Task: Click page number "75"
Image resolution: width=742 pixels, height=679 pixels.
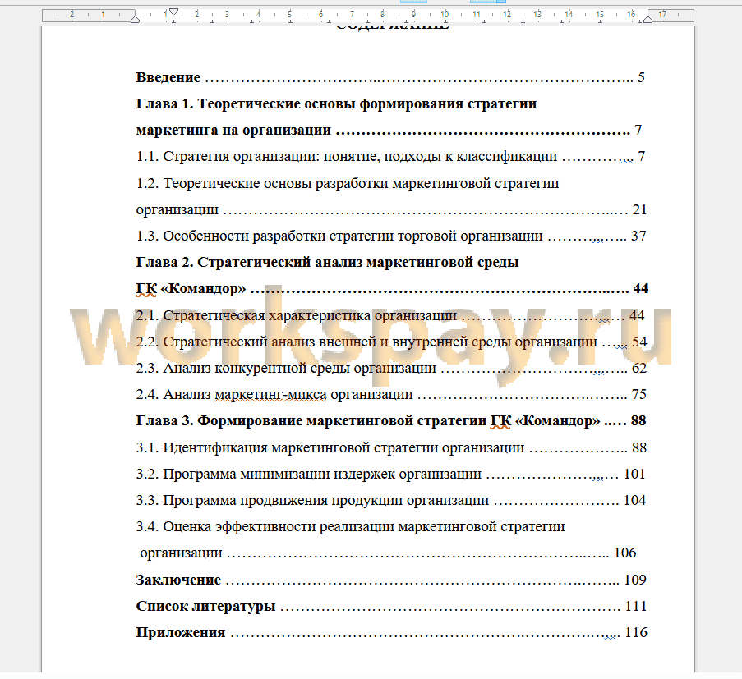Action: (x=639, y=395)
